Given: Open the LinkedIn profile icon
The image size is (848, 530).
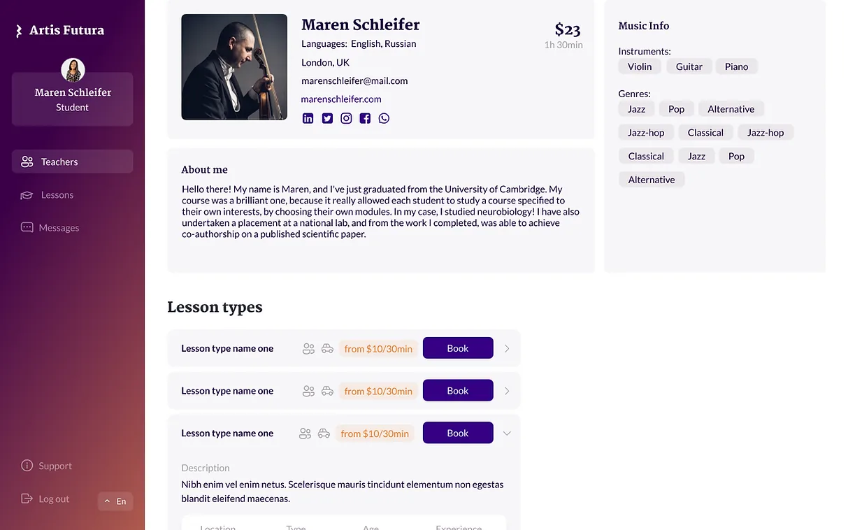Looking at the screenshot, I should click(x=308, y=118).
